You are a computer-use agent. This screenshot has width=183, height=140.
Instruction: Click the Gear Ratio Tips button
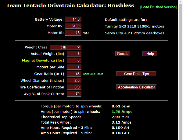(136, 74)
